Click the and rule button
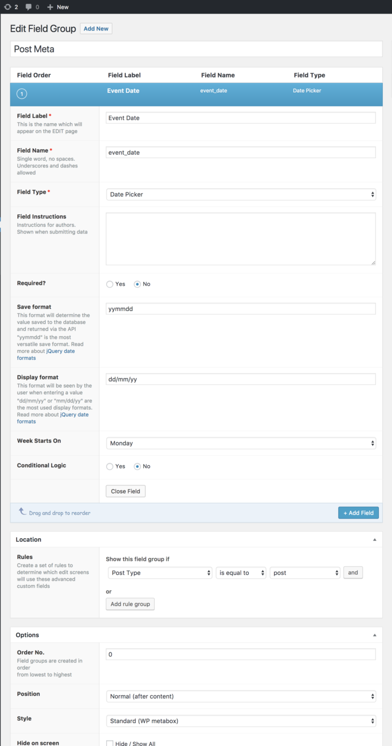 coord(353,573)
